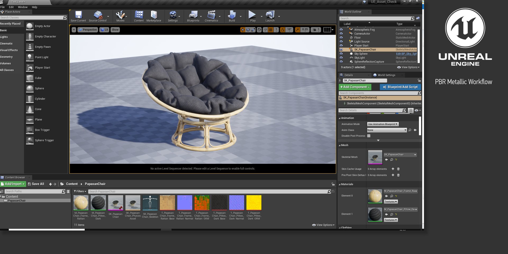
Task: Toggle the Lit view mode button
Action: tap(104, 30)
